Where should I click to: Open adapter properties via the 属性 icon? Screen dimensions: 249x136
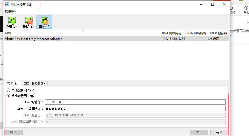click(44, 22)
